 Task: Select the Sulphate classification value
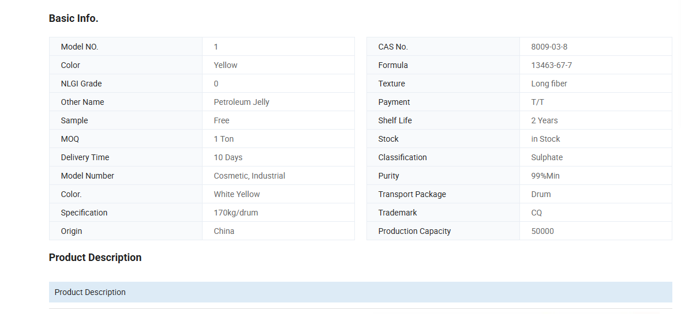pyautogui.click(x=547, y=157)
